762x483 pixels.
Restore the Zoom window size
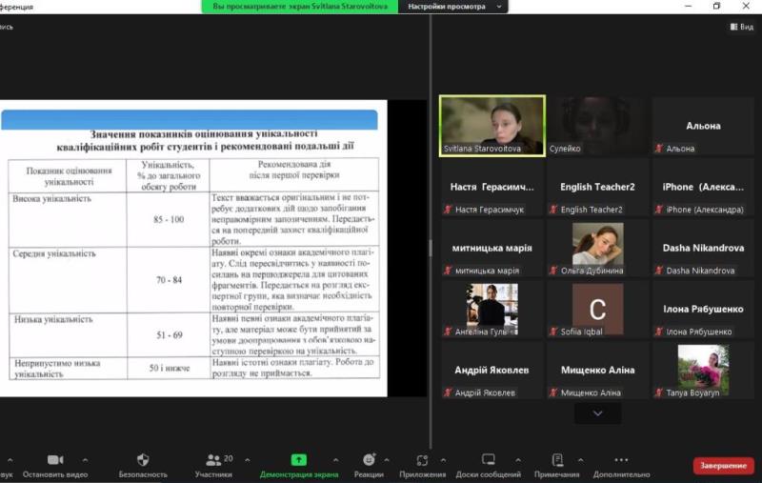click(x=716, y=6)
